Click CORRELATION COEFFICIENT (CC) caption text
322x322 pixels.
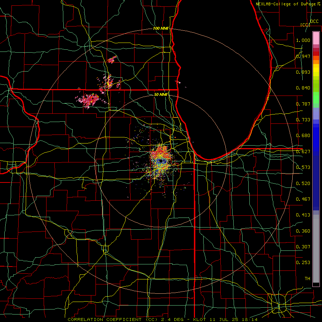coord(113,319)
